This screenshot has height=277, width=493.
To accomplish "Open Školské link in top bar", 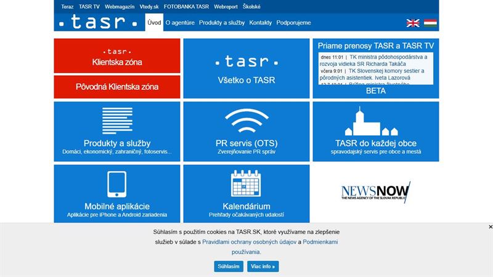I will pyautogui.click(x=251, y=7).
